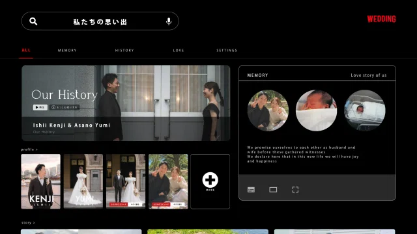Select the LOVE tab
Viewport: 417px width, 234px height.
coord(179,51)
